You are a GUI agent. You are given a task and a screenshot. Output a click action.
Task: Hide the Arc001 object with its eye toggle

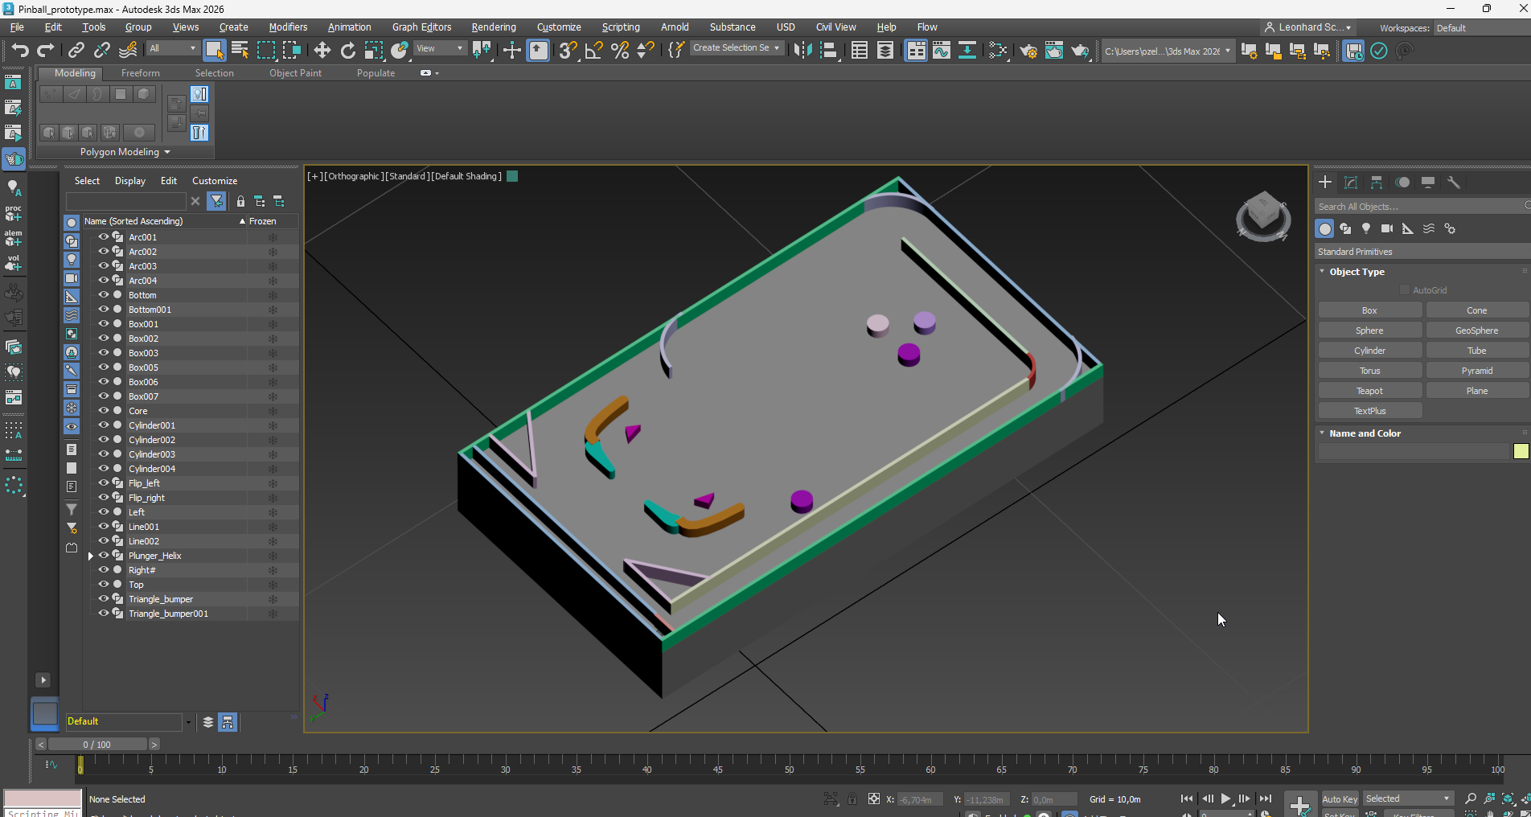click(103, 236)
